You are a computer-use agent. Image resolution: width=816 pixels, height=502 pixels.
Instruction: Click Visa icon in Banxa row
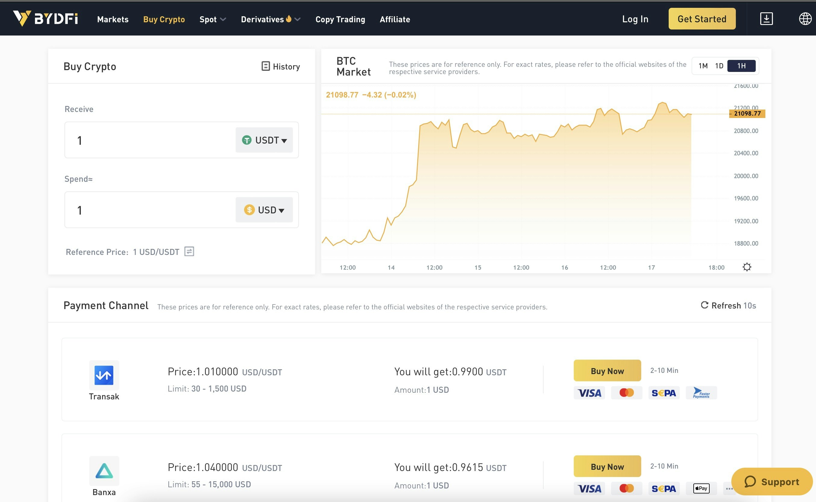(x=589, y=488)
